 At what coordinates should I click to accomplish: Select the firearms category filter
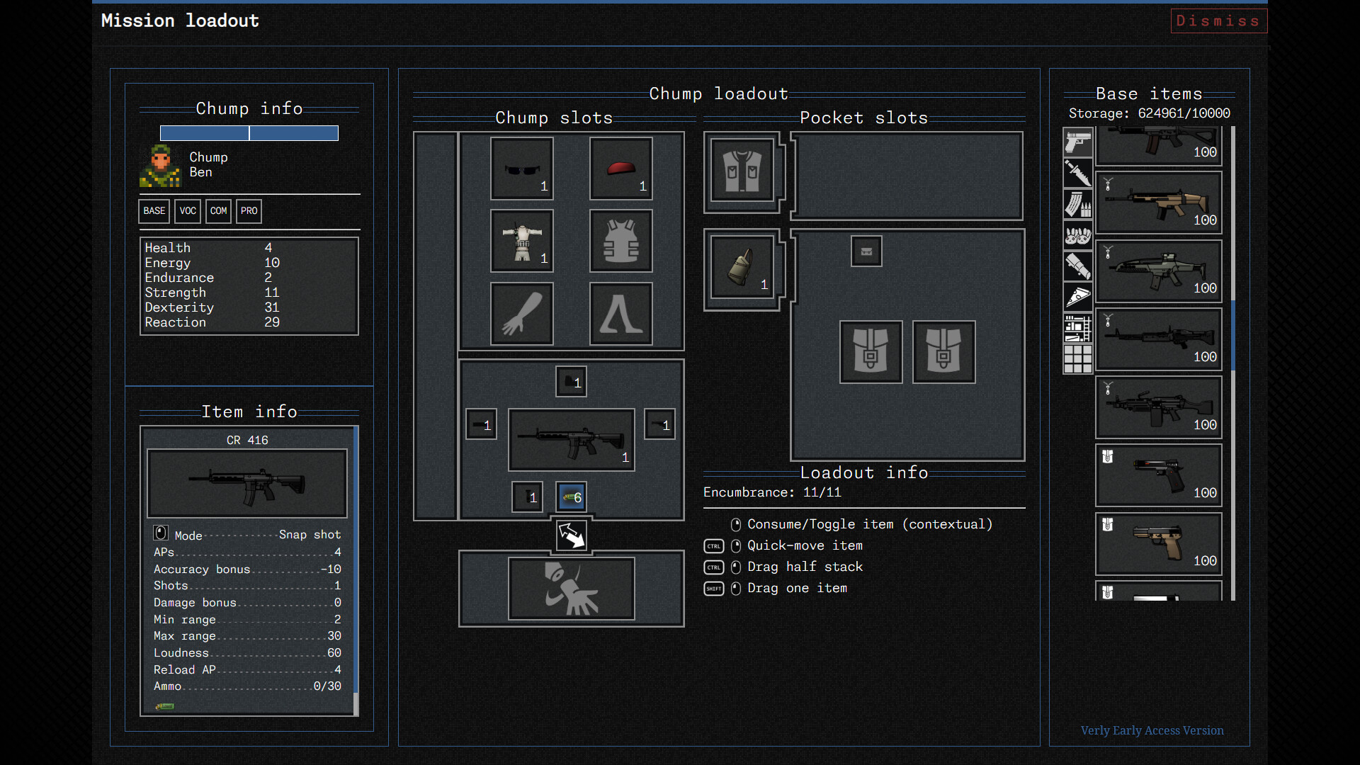tap(1077, 142)
